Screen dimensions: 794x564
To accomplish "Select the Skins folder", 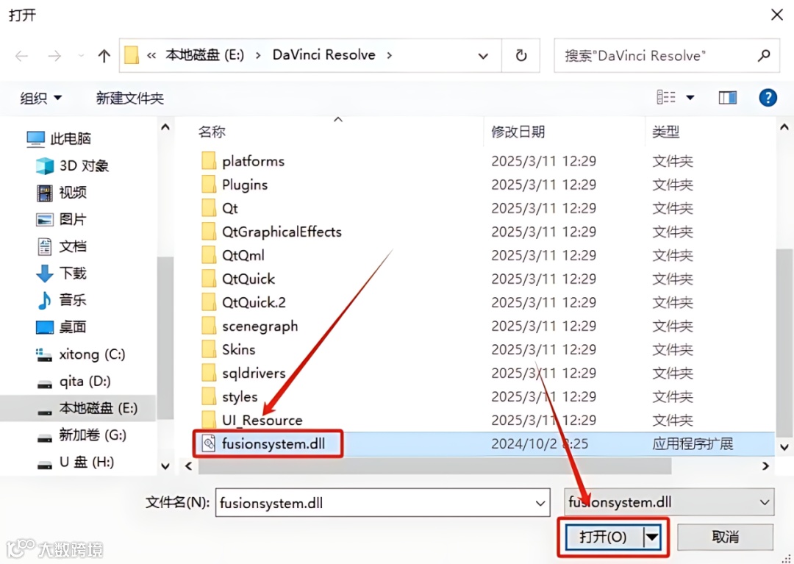I will [x=239, y=349].
